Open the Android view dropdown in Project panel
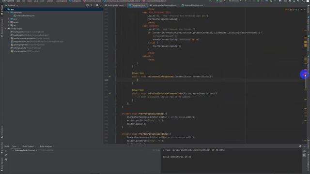 click(12, 5)
